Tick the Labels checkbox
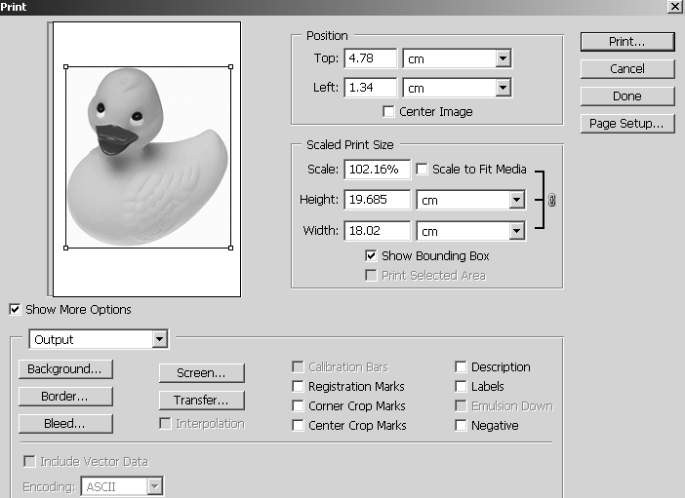The width and height of the screenshot is (685, 498). (x=461, y=386)
